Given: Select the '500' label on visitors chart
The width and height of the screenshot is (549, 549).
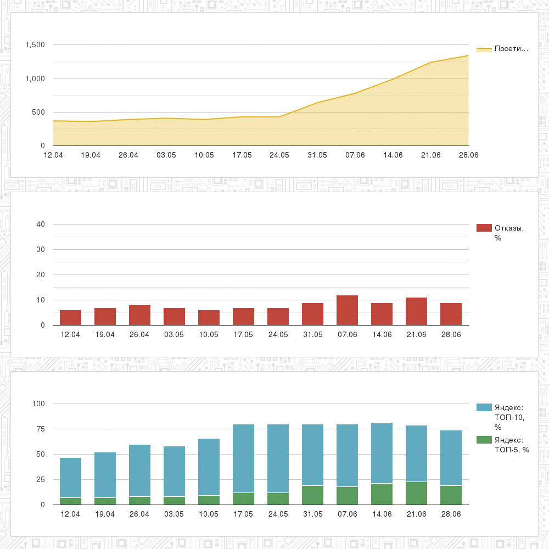Looking at the screenshot, I should coord(38,113).
